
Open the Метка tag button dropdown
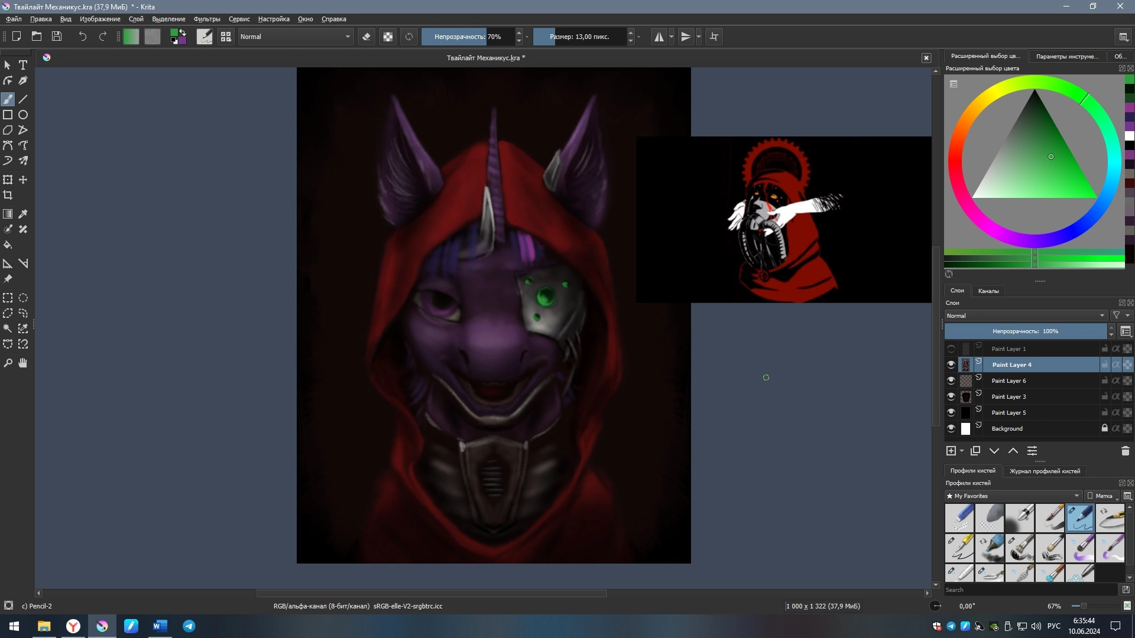coord(1103,496)
